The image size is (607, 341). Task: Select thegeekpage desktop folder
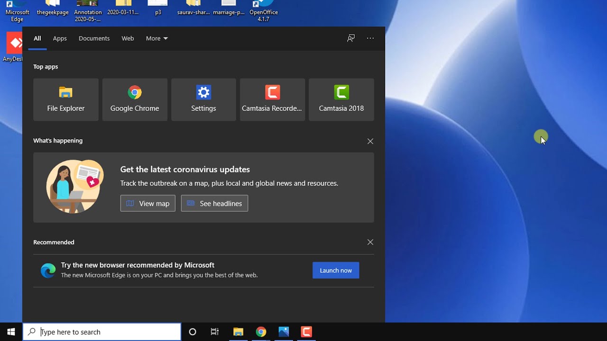coord(53,9)
